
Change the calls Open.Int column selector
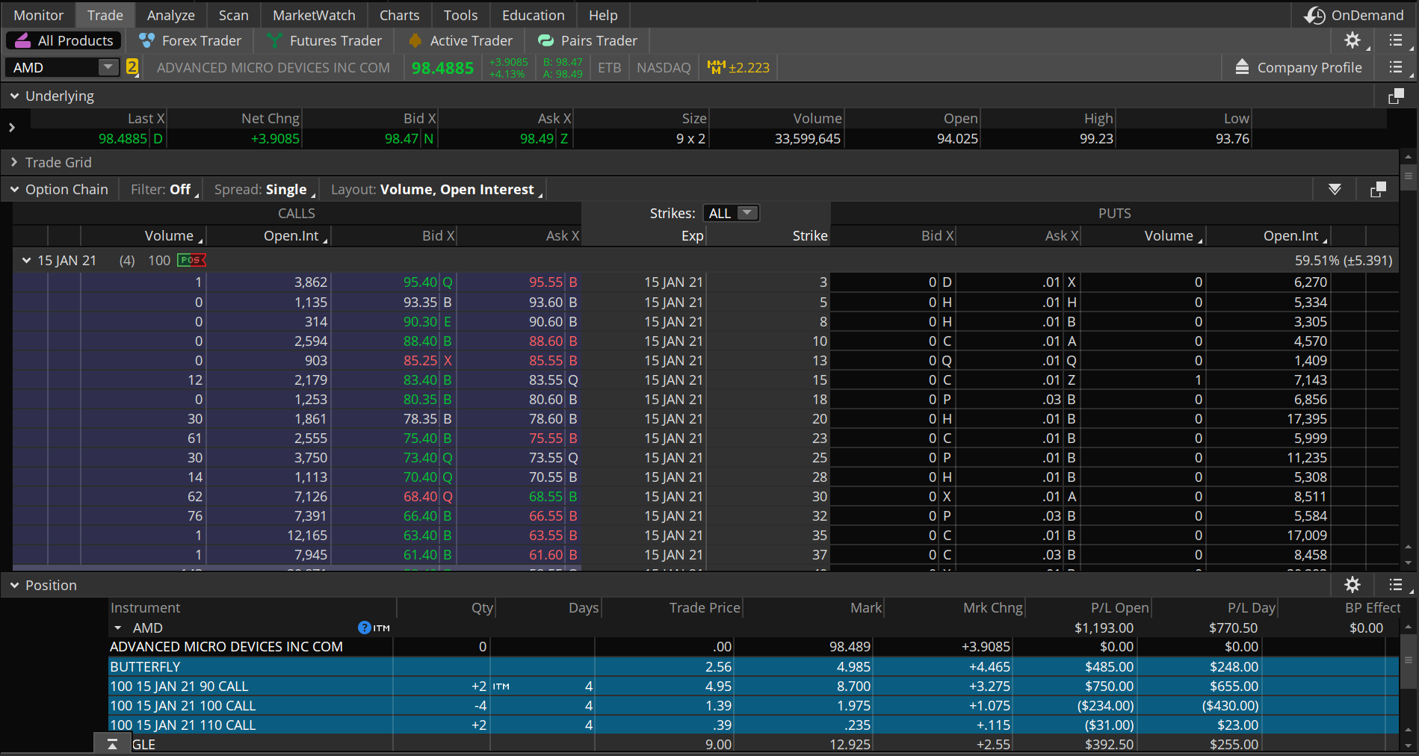coord(296,235)
